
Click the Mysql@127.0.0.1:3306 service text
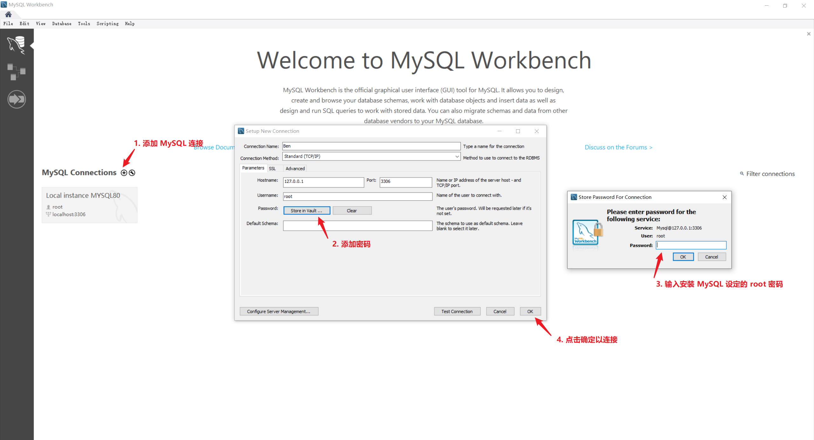click(x=679, y=228)
